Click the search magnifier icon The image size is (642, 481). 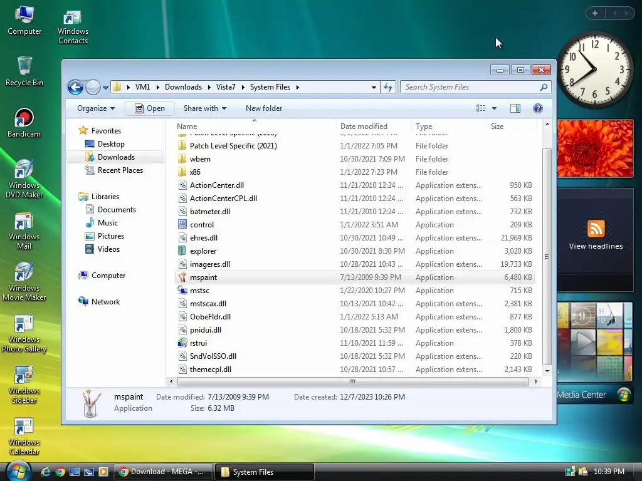point(544,87)
